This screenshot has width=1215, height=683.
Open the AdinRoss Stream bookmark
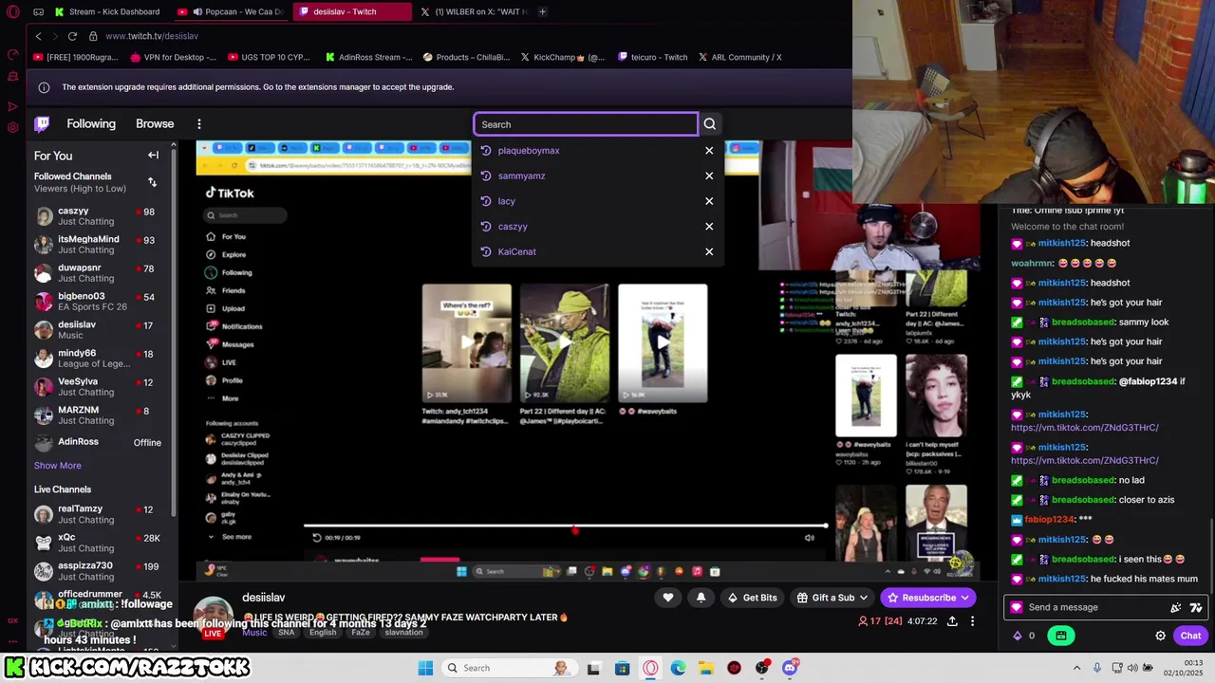(368, 57)
